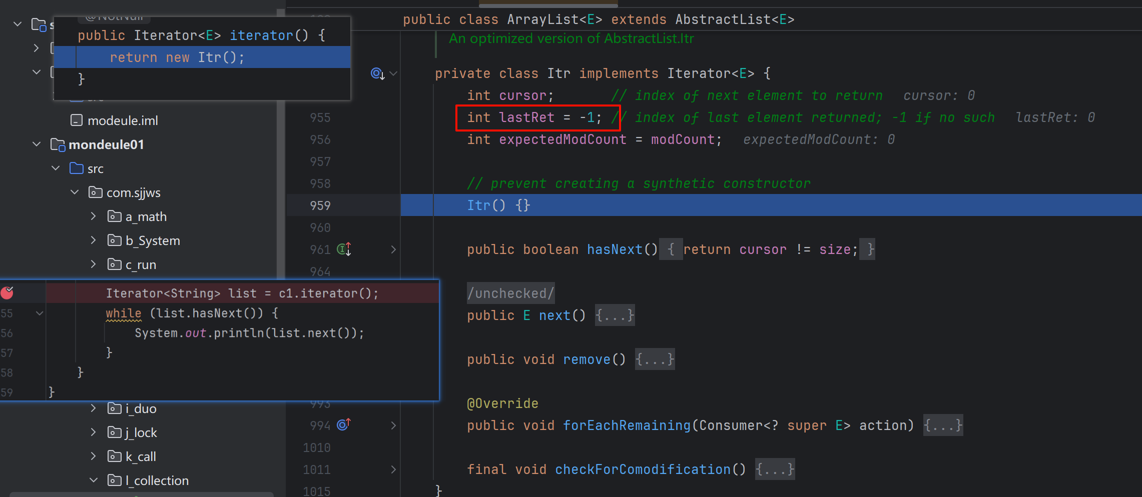
Task: Select the k_call package in the project tree
Action: pyautogui.click(x=141, y=456)
